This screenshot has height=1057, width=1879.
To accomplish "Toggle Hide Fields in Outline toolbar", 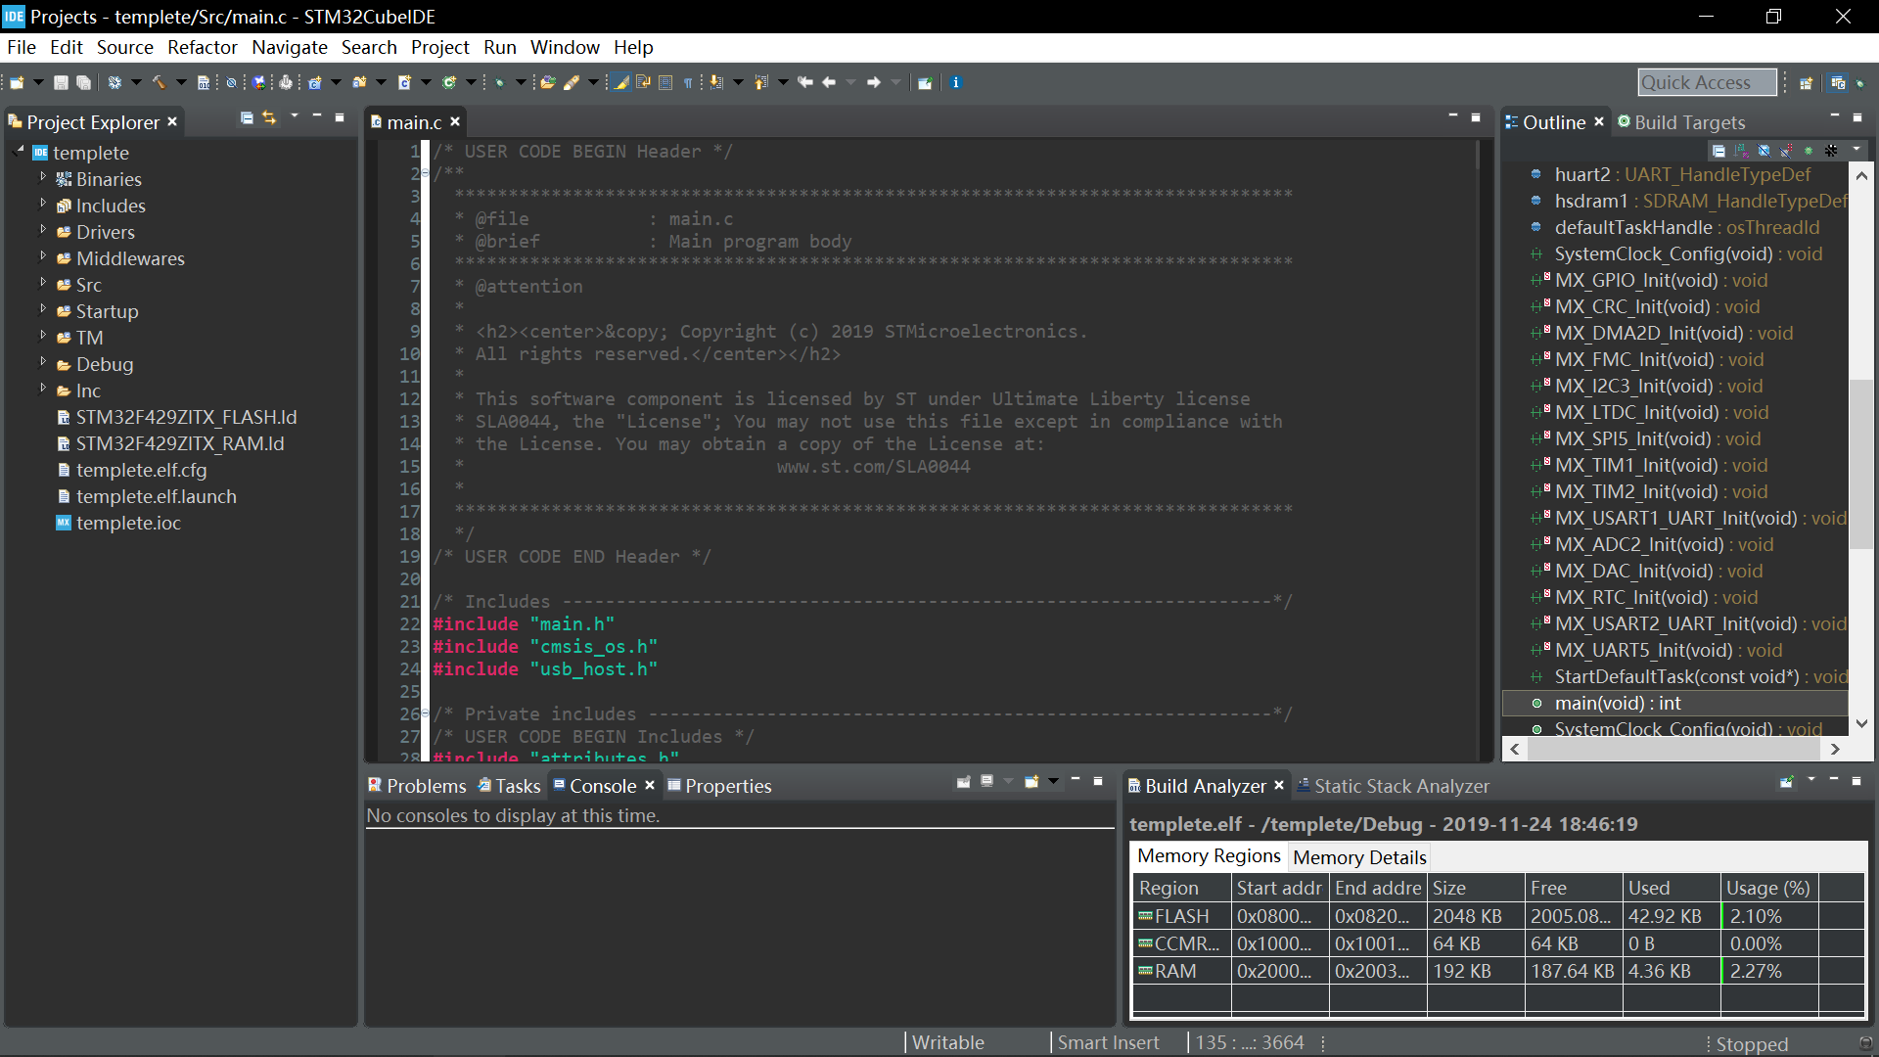I will coord(1764,151).
